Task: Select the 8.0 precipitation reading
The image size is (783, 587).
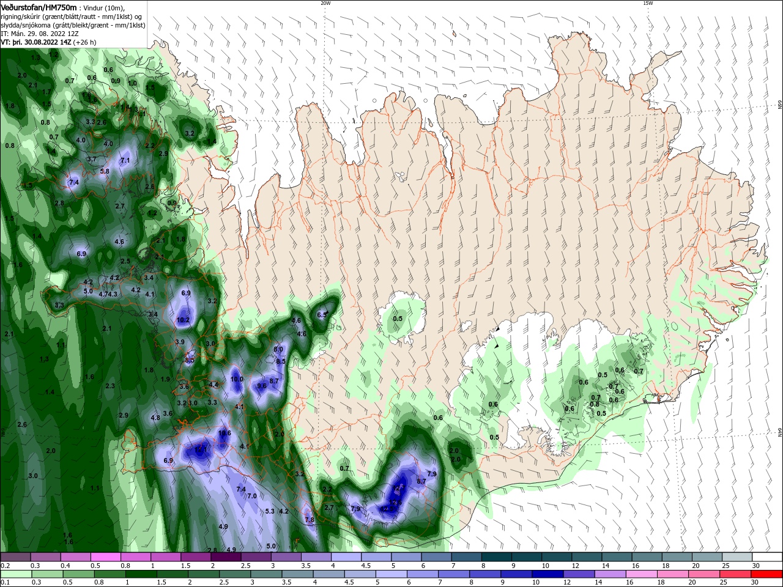Action: pos(278,349)
